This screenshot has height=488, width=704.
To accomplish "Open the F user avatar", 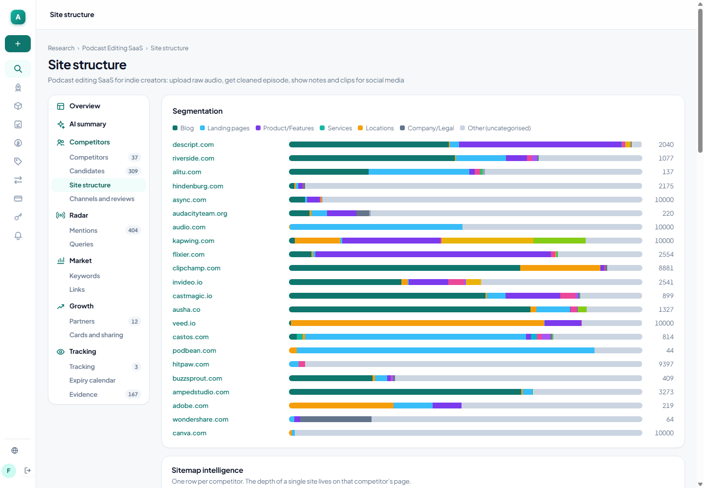I will pos(9,471).
